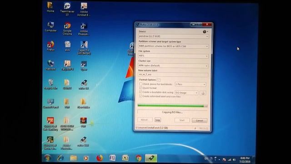Open Firefox from the taskbar
This screenshot has width=291, height=164.
point(100,158)
